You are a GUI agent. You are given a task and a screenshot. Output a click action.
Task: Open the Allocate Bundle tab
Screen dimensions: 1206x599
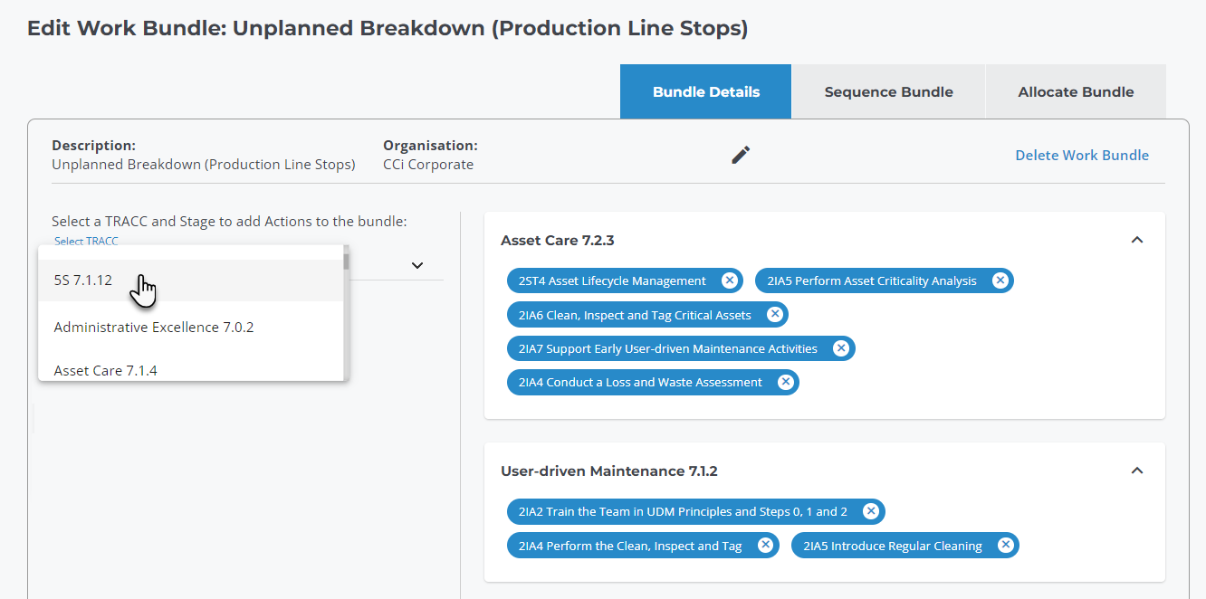[x=1076, y=91]
